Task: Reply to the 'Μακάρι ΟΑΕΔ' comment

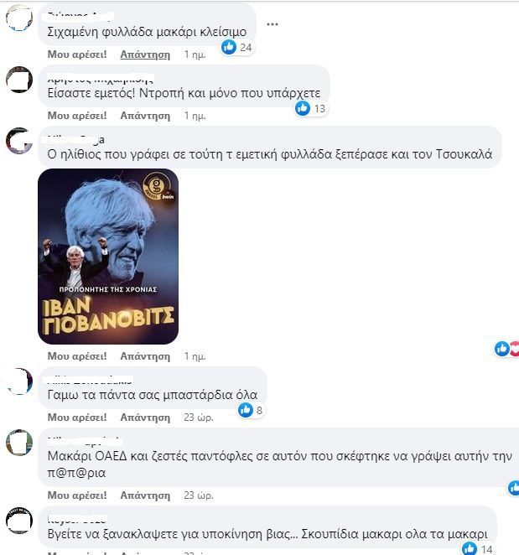Action: pyautogui.click(x=145, y=495)
